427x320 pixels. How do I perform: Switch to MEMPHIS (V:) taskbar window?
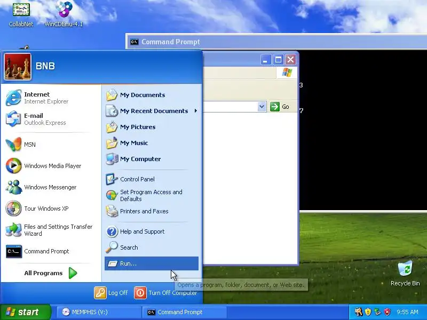[x=99, y=312]
